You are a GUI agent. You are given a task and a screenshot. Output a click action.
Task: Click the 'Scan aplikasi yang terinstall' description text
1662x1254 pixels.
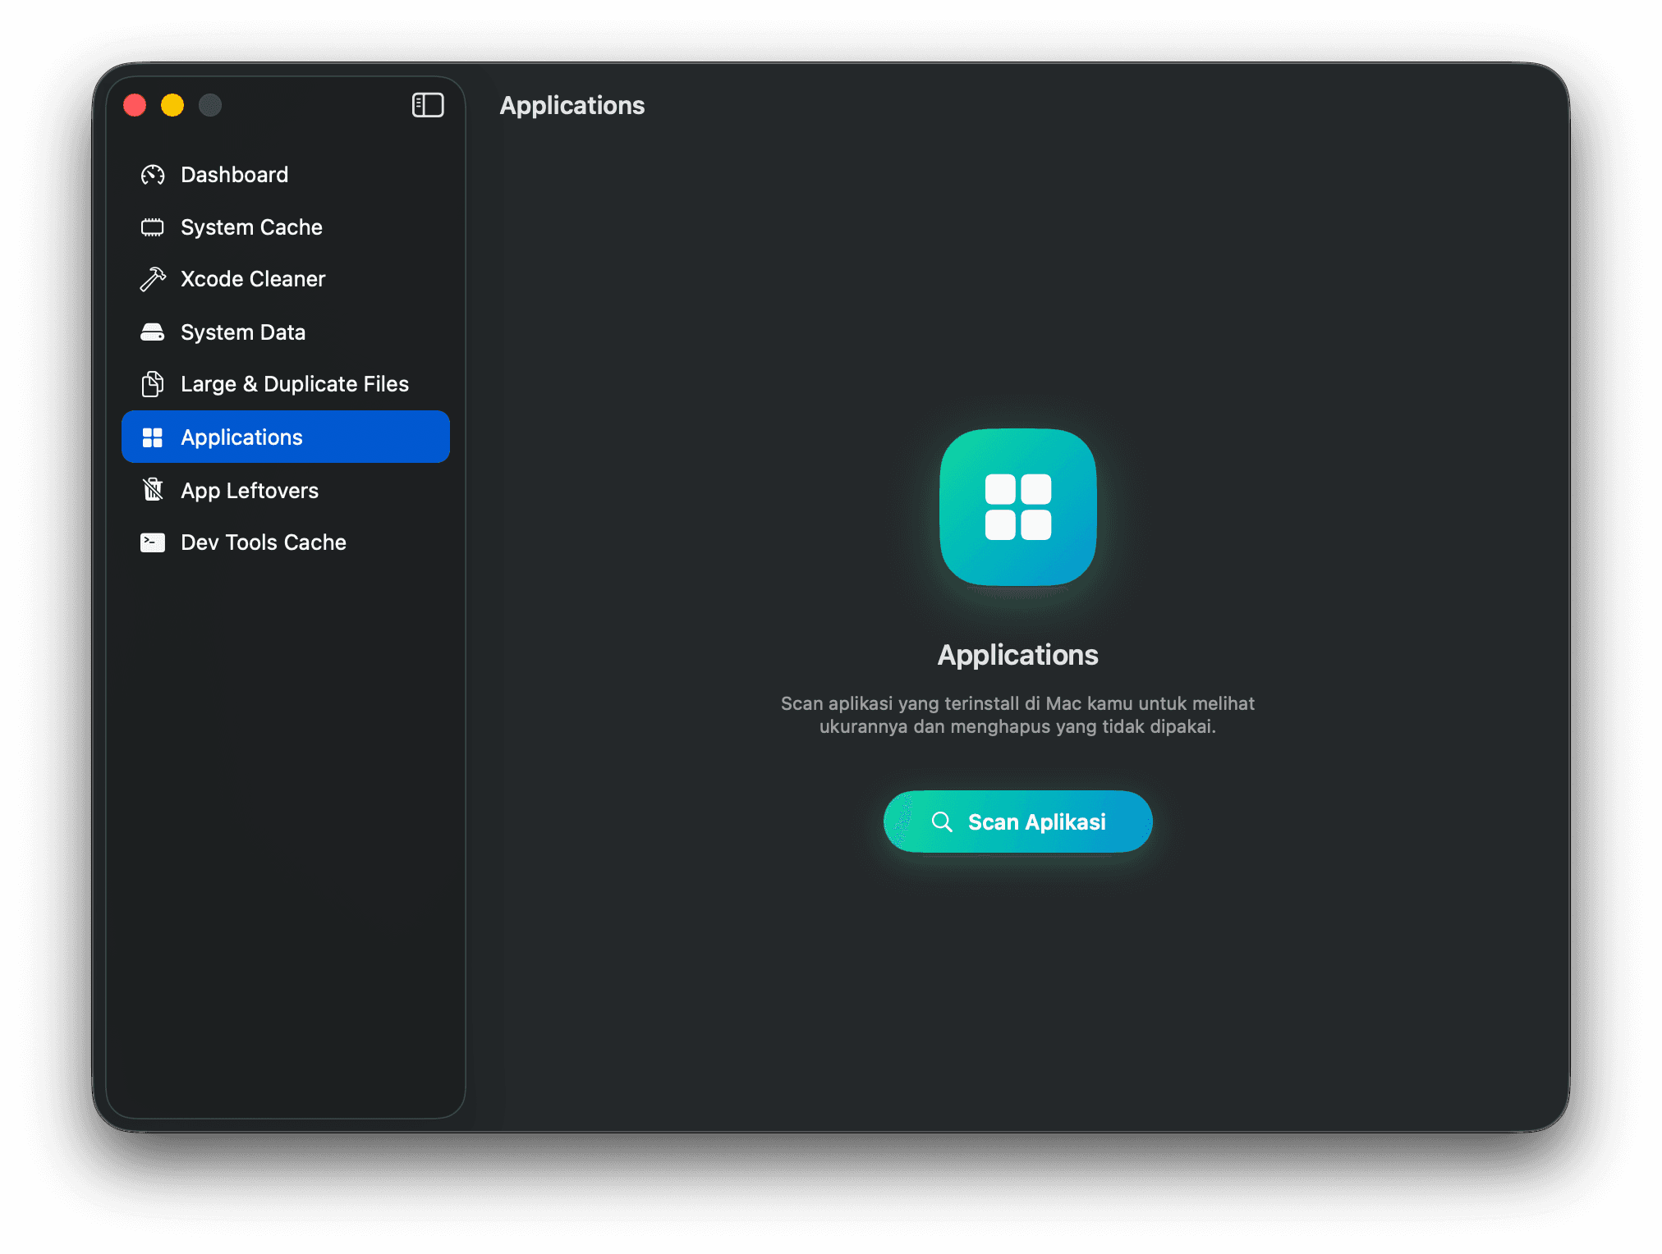point(1018,715)
